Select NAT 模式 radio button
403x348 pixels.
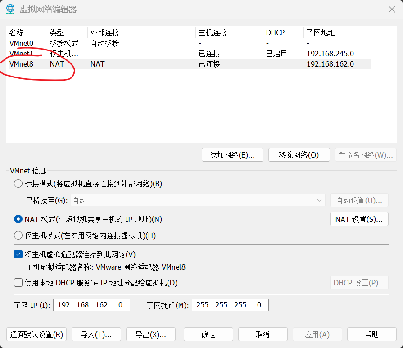18,219
